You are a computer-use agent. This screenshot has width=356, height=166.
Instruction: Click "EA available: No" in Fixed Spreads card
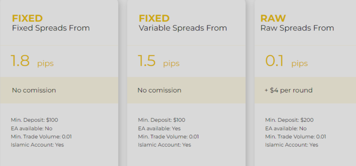tap(31, 128)
